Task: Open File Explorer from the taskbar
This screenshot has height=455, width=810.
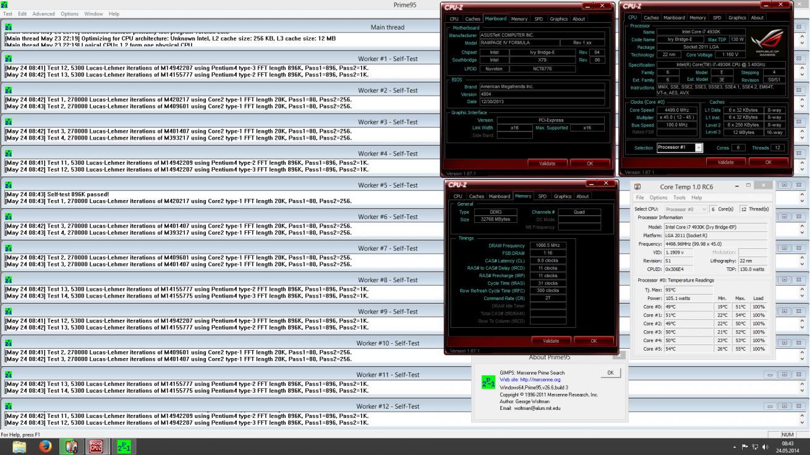Action: point(19,446)
